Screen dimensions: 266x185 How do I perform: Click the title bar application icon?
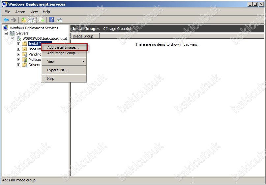(x=5, y=4)
